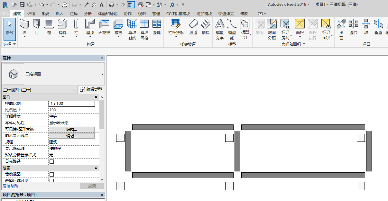
Task: Select the 按面 opening by face tool
Action: 341,29
